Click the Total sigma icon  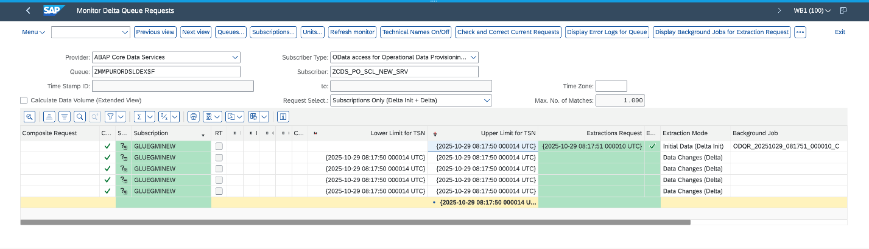pyautogui.click(x=139, y=116)
